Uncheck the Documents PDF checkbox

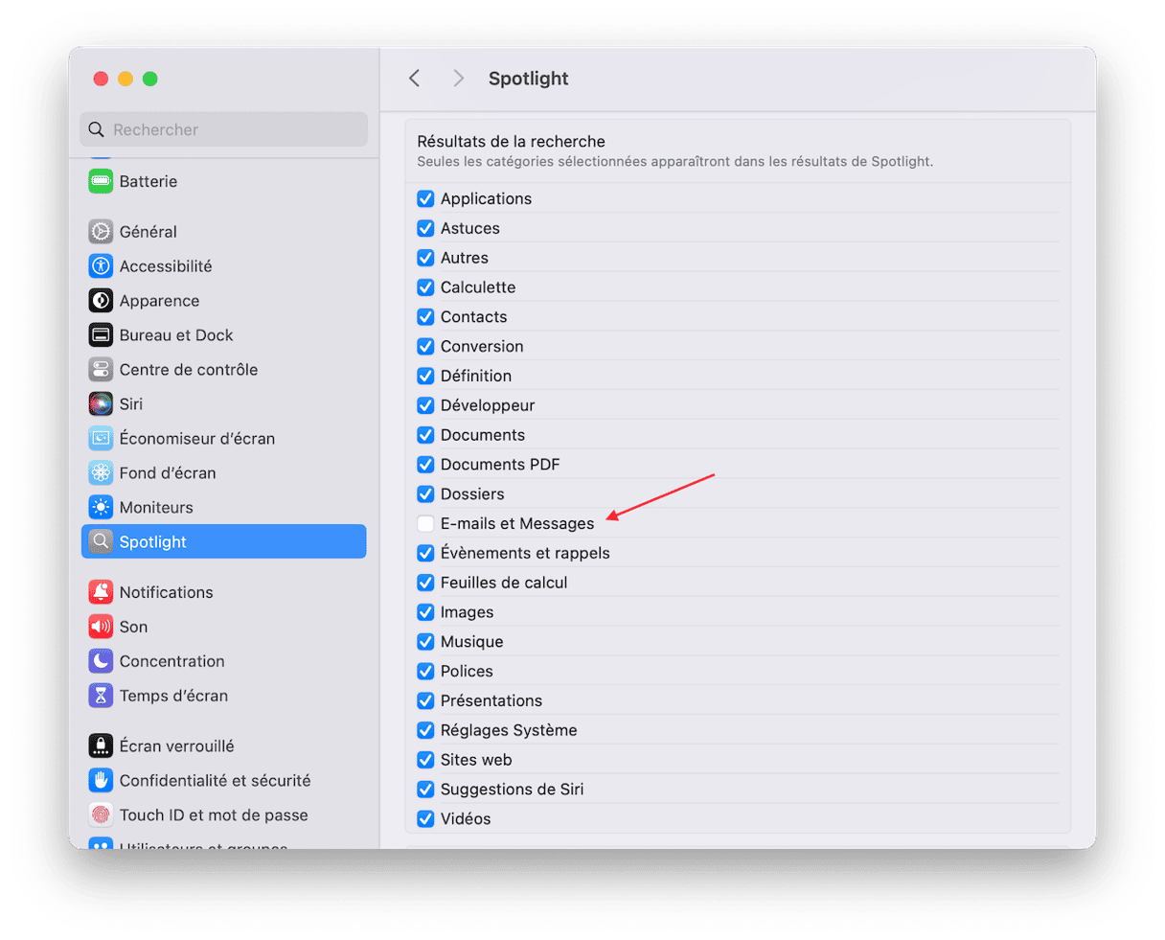point(426,465)
